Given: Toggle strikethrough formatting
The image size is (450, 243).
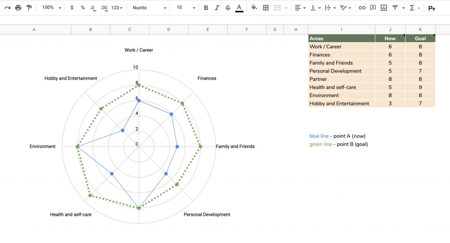Looking at the screenshot, I should (x=228, y=8).
